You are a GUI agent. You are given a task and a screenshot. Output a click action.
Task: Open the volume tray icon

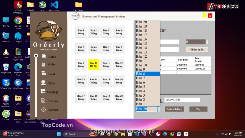pyautogui.click(x=226, y=134)
